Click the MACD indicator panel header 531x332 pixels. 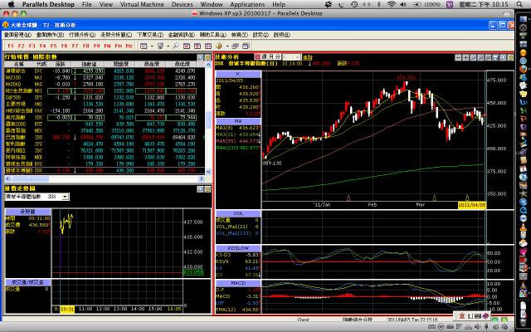(x=238, y=283)
